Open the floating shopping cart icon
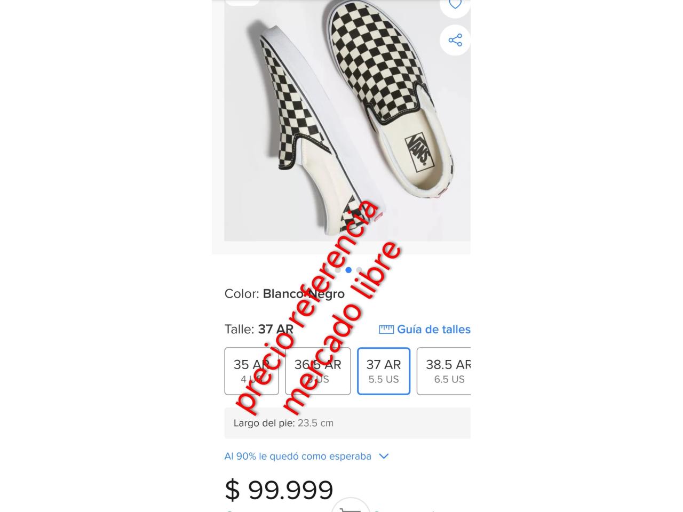The image size is (683, 512). 351,507
